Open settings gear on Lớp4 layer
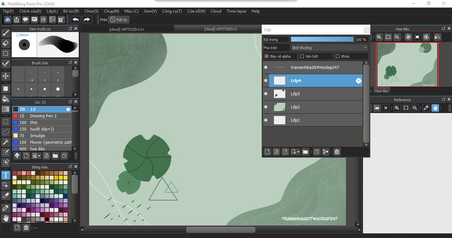This screenshot has height=238, width=452. [358, 81]
